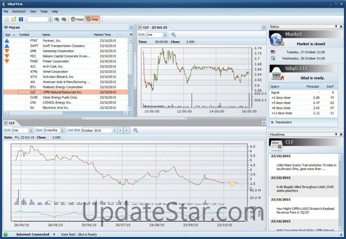
Task: Click the watchlist vertical scroll down arrow
Action: (x=130, y=108)
